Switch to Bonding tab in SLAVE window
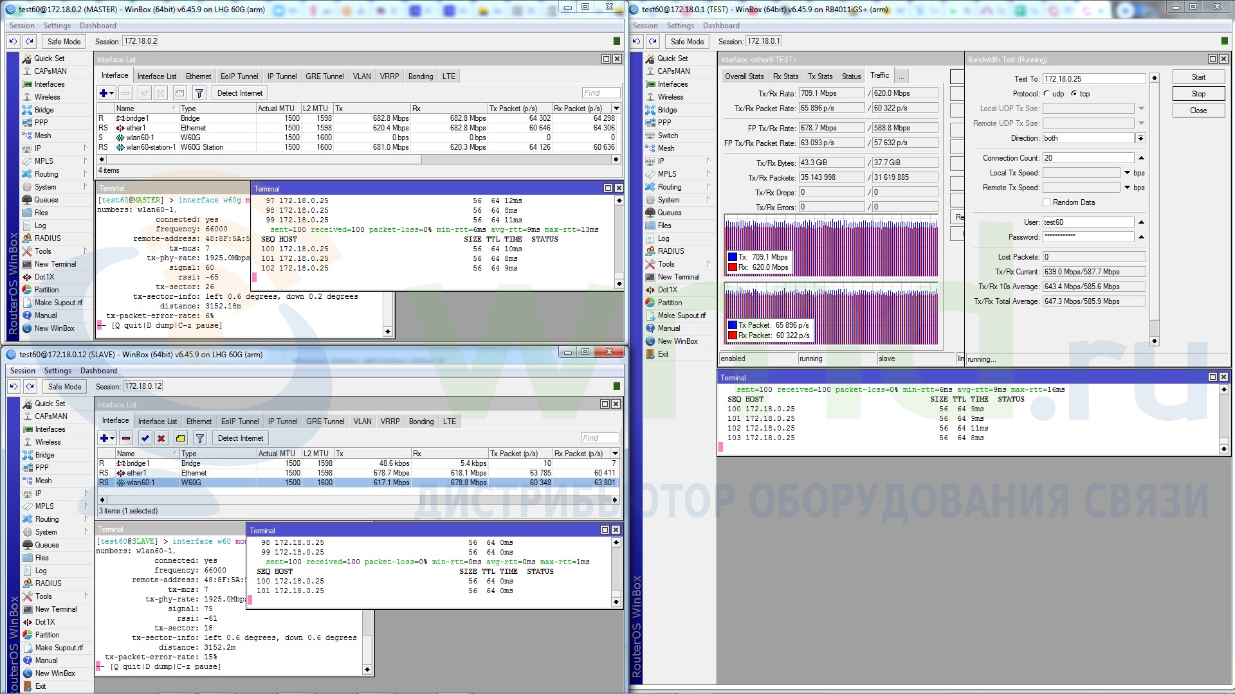 (421, 422)
